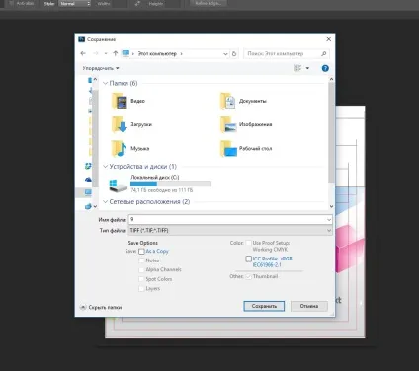Click the file list vertical scrollbar

pos(331,131)
